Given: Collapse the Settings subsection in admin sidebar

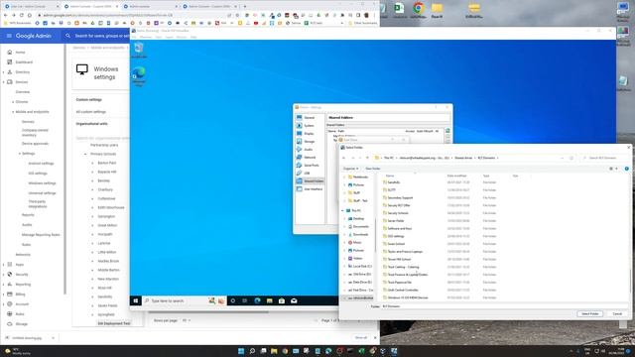Looking at the screenshot, I should coord(20,154).
